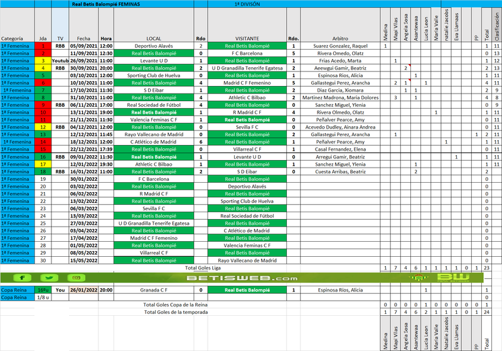This screenshot has width=502, height=351.
Task: Select the date cell '15/05/2022'
Action: pos(83,261)
